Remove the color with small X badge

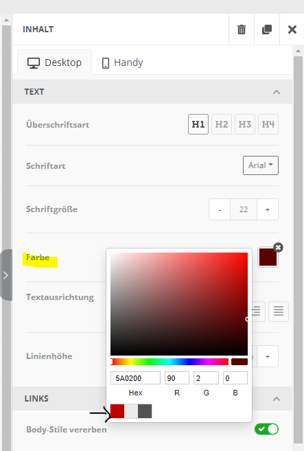[278, 247]
